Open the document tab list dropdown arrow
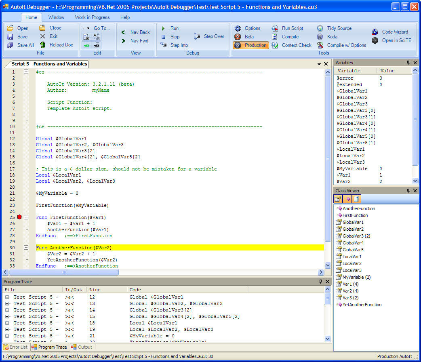421x362 pixels. pyautogui.click(x=319, y=64)
